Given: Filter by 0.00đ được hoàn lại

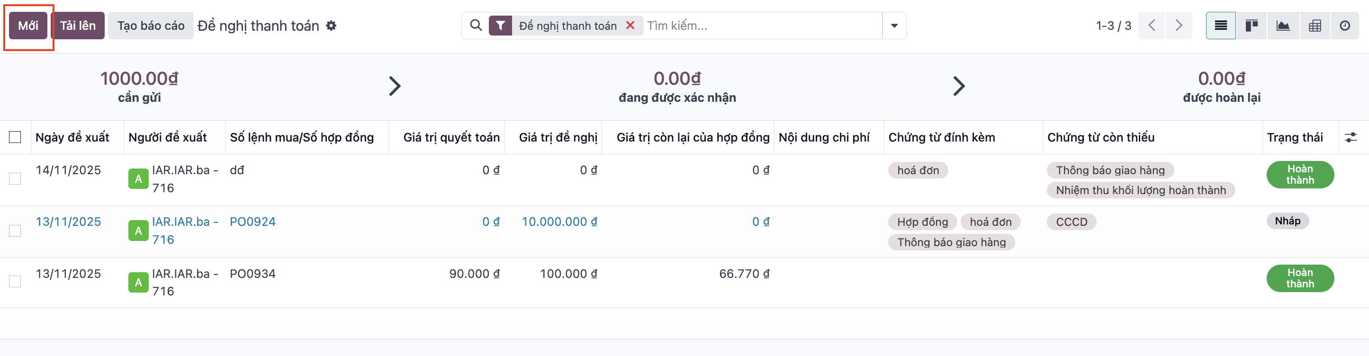Looking at the screenshot, I should tap(1221, 87).
